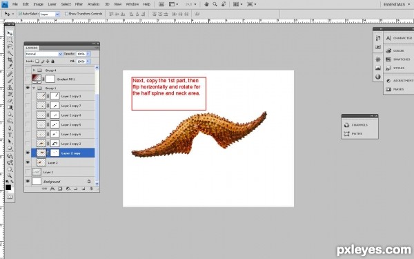
Task: Open the Arrange Documents dropdown
Action: pos(237,4)
